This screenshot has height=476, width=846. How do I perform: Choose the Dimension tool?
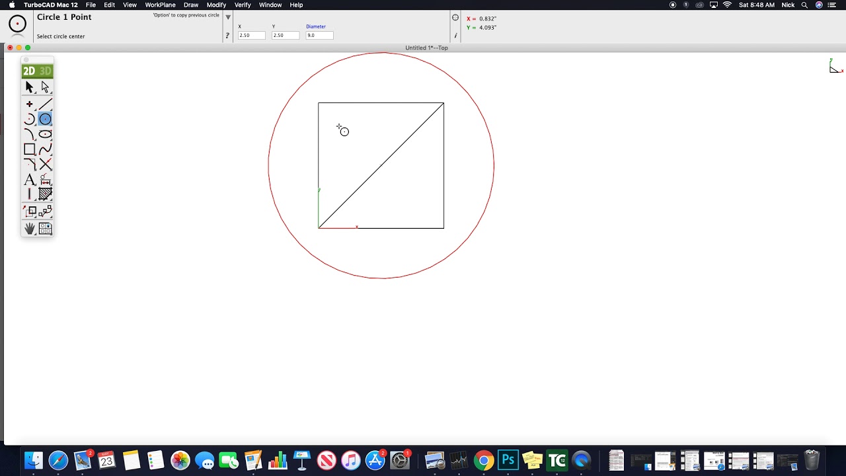point(45,179)
